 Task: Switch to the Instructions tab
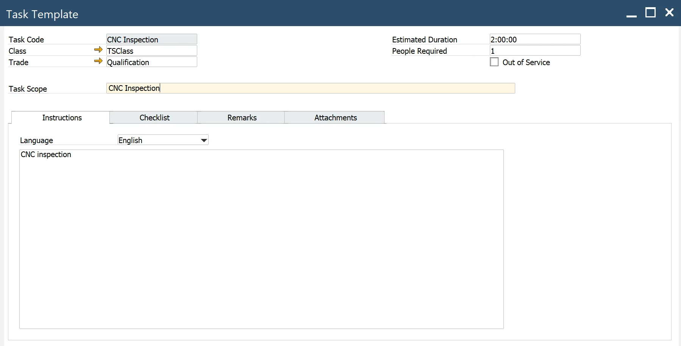click(62, 118)
